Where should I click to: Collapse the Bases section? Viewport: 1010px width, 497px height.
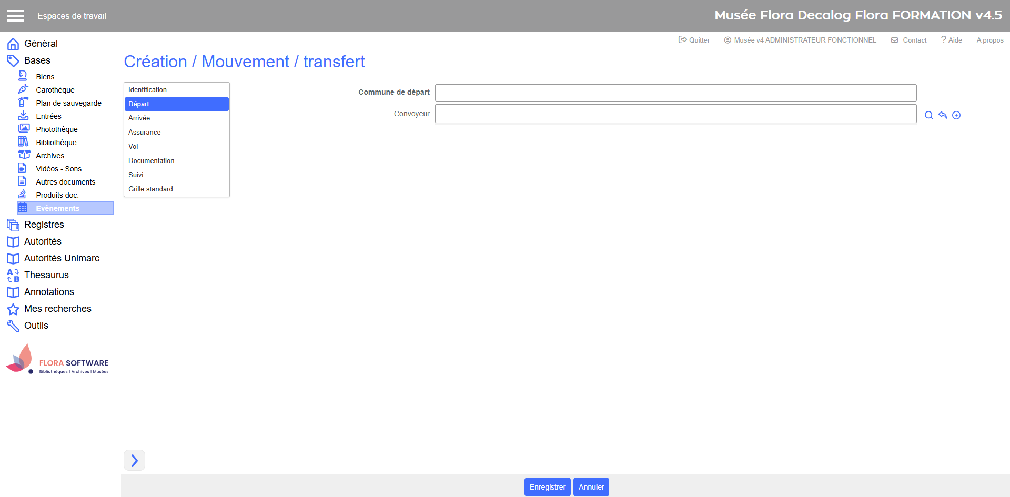(x=37, y=60)
